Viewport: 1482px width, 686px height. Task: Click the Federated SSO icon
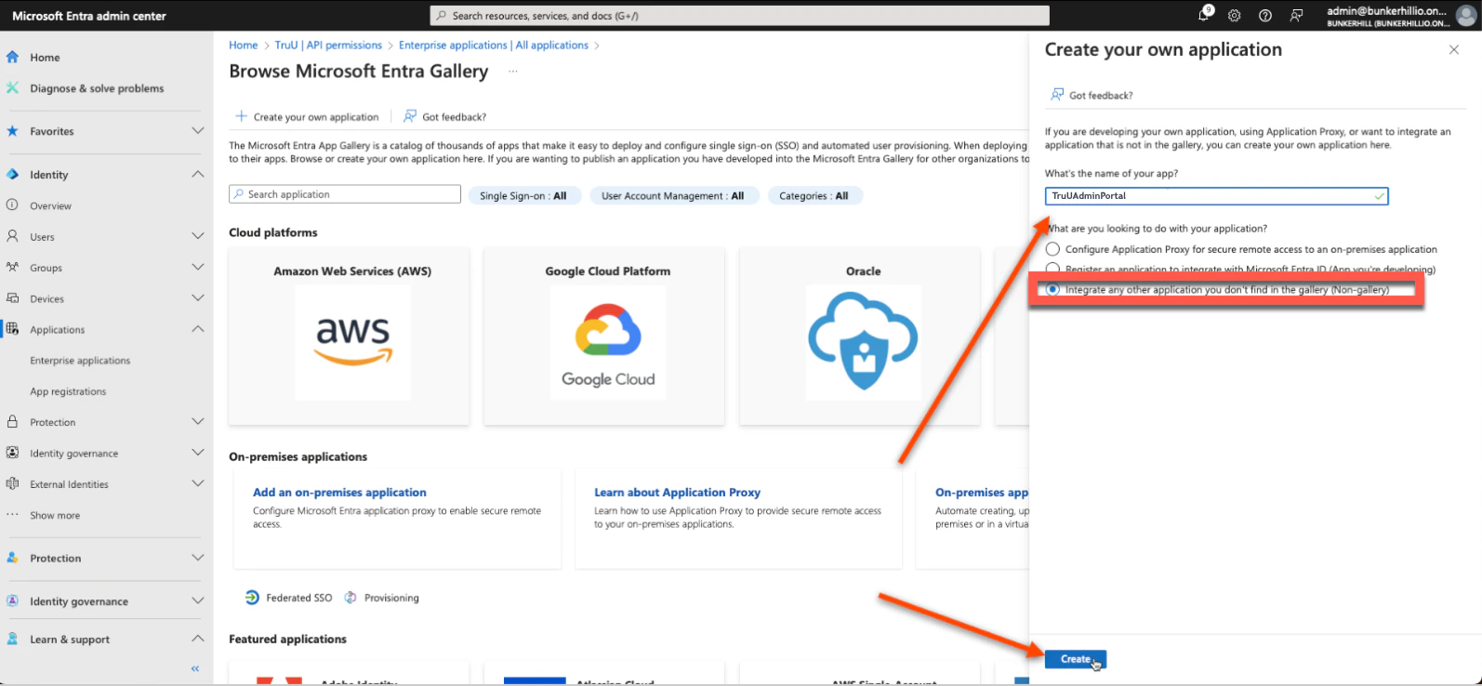point(252,598)
